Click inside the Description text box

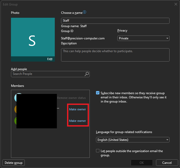(115, 55)
